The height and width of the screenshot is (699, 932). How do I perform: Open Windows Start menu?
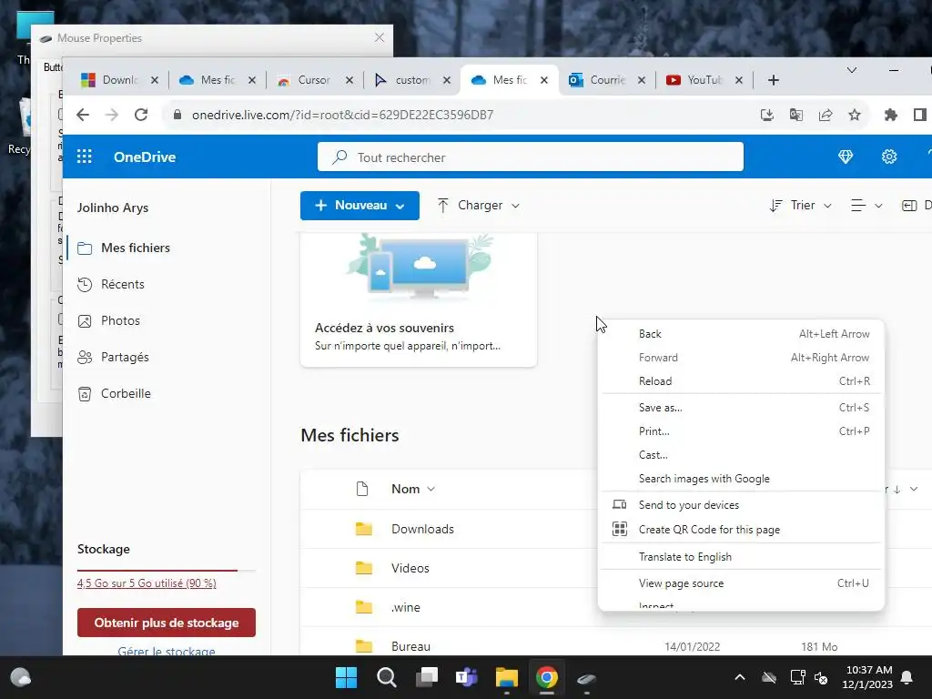[346, 677]
